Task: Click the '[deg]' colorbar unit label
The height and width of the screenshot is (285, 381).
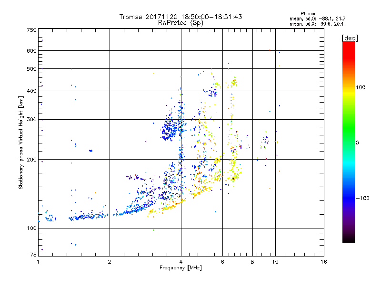Action: click(x=350, y=38)
